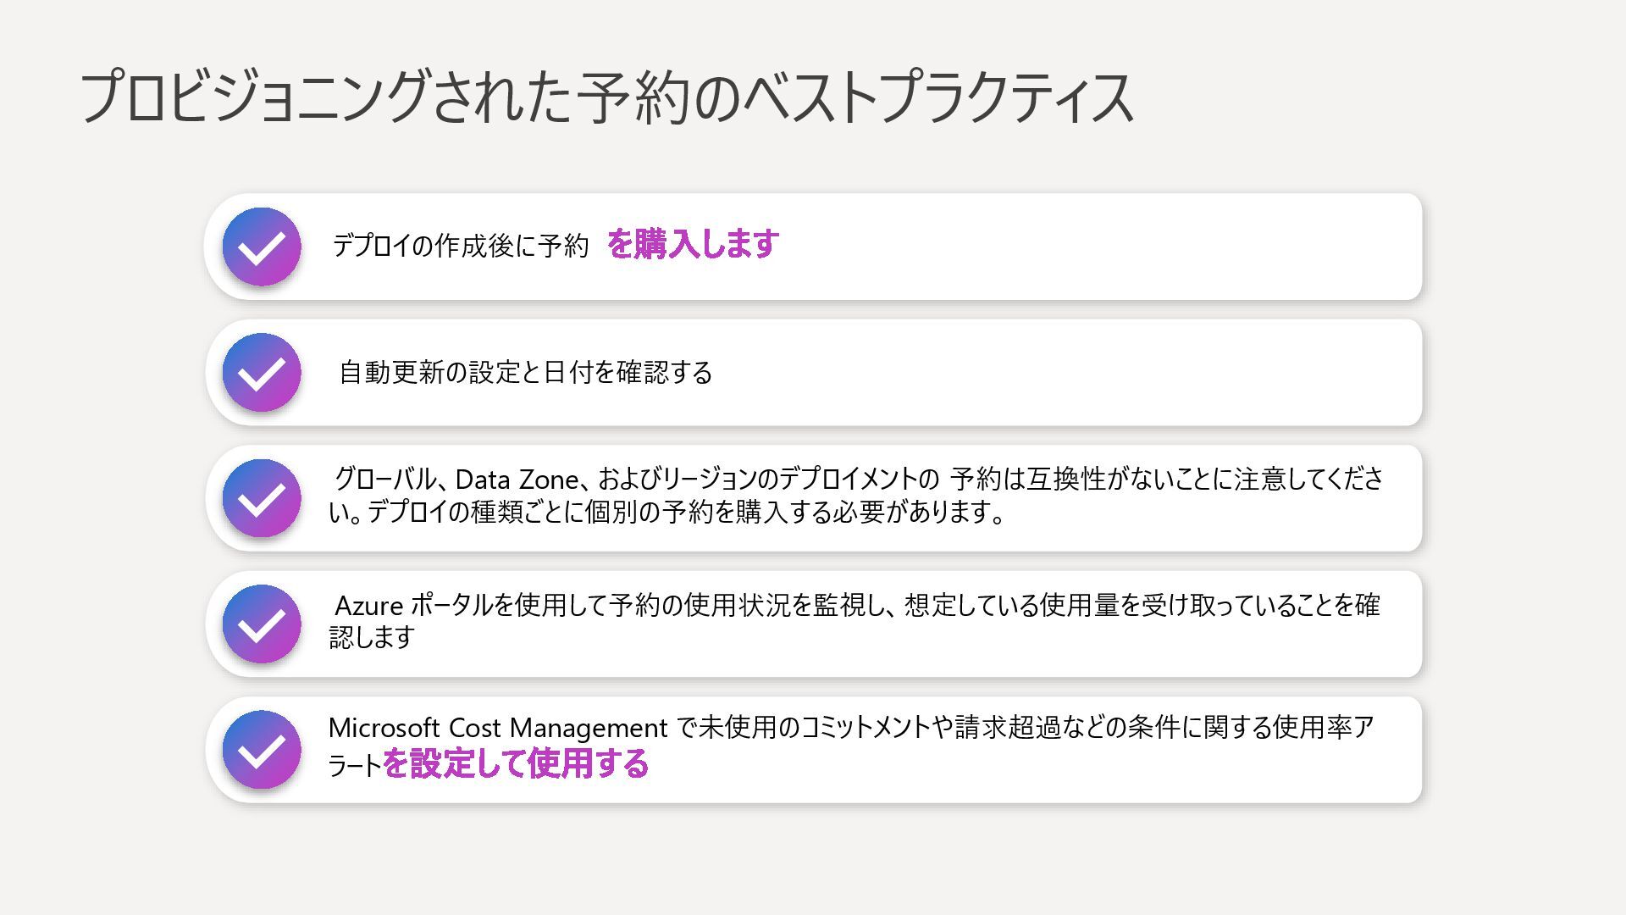
Task: Click the checkmark icon beside デプロイの作成後に予約
Action: pyautogui.click(x=261, y=247)
